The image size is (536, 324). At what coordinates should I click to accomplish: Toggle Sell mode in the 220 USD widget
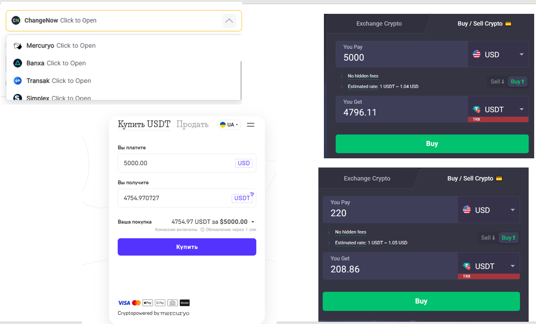tap(488, 238)
